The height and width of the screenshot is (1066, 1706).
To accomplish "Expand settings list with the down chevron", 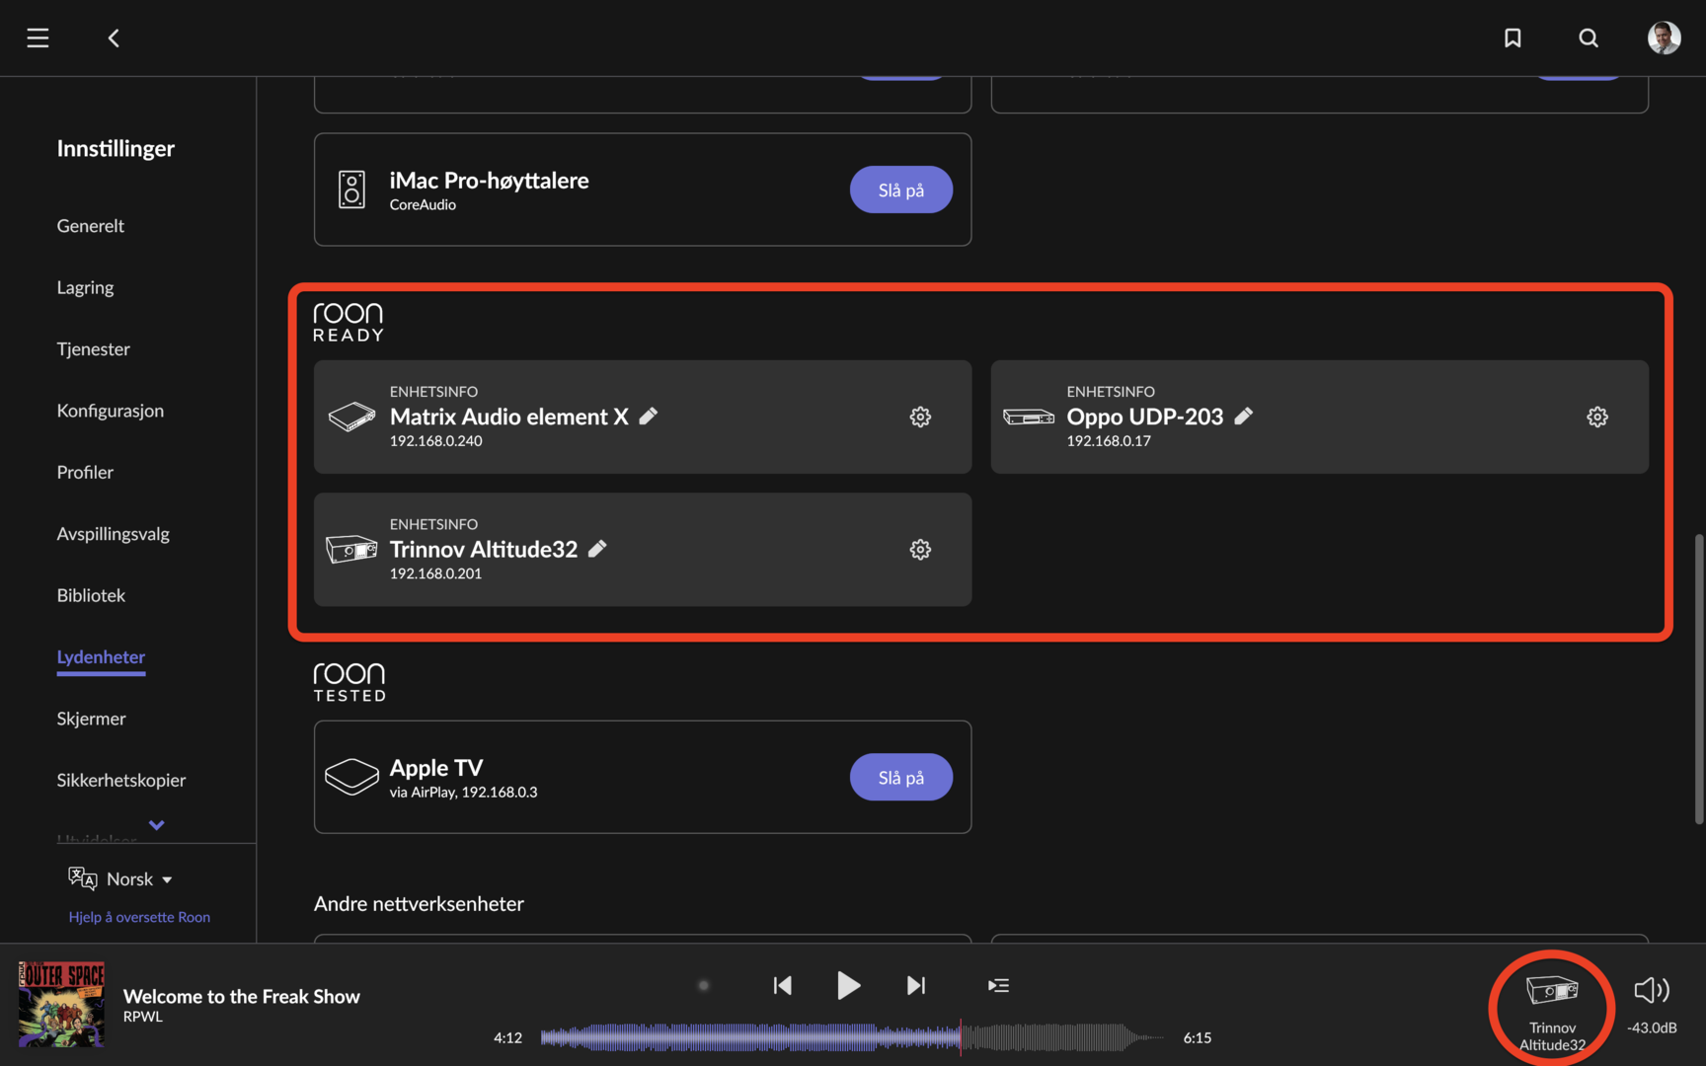I will (156, 825).
